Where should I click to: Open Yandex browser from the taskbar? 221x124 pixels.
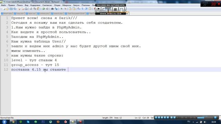tap(66, 122)
